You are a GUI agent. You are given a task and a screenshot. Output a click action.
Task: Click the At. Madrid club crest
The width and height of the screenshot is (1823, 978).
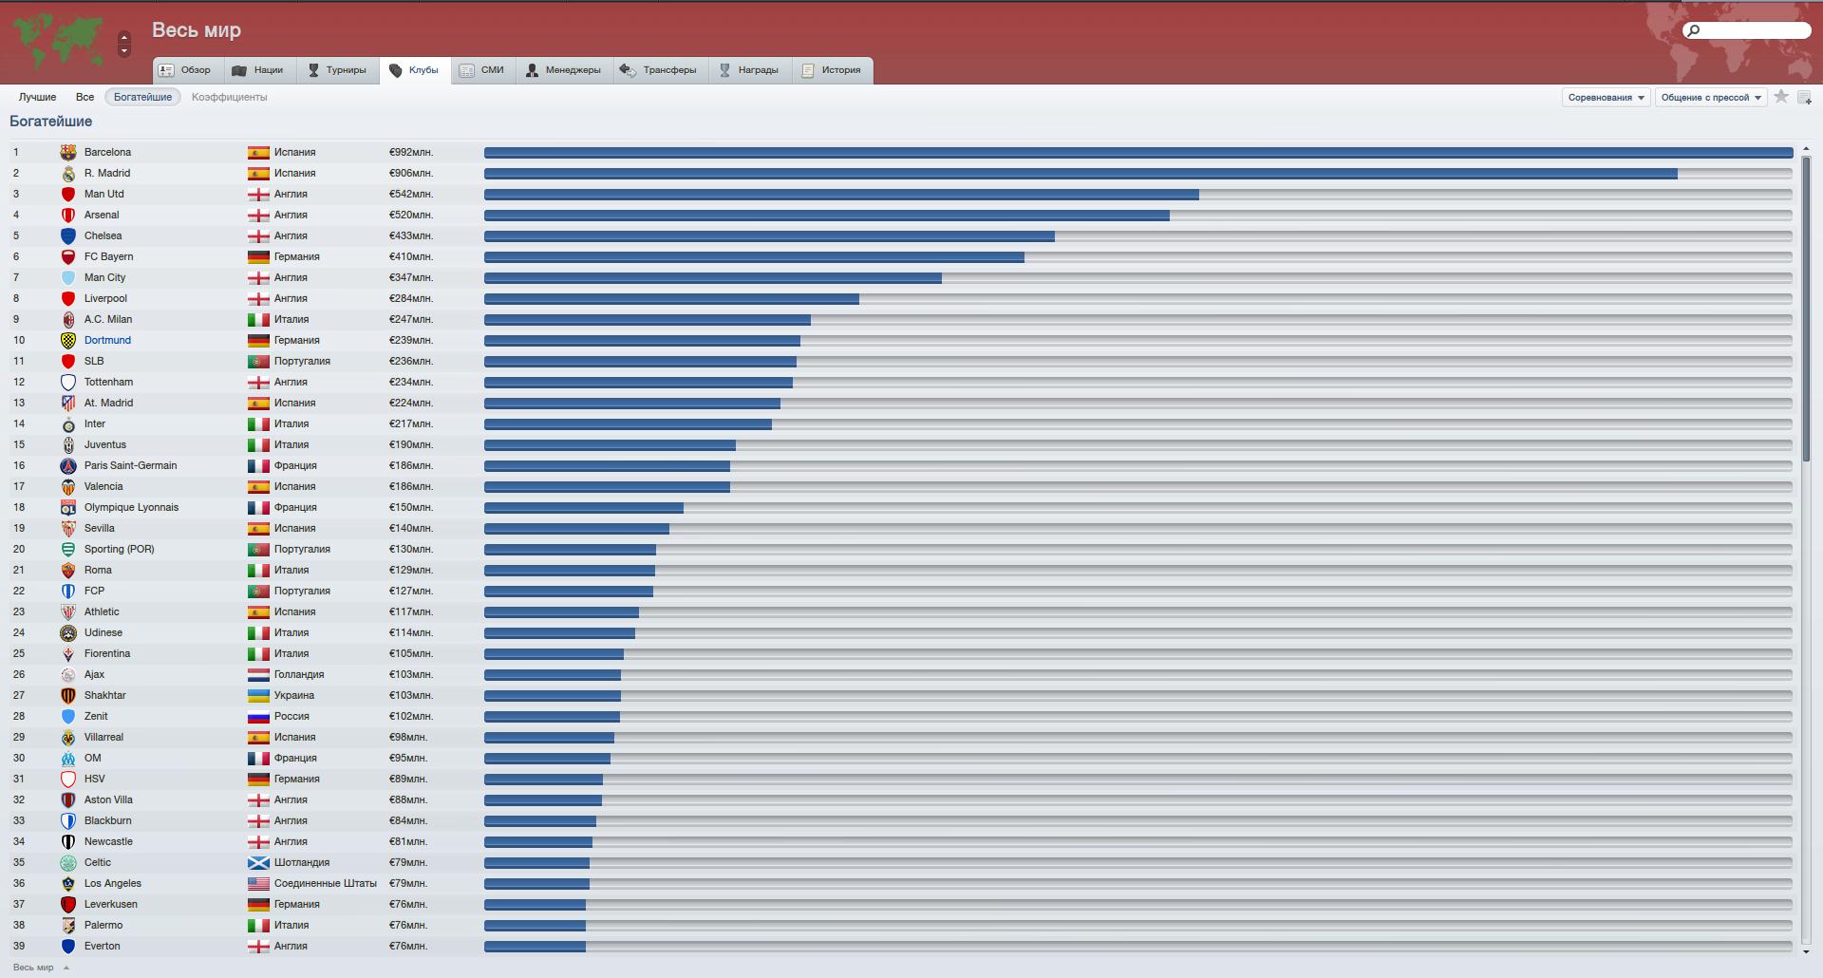68,403
